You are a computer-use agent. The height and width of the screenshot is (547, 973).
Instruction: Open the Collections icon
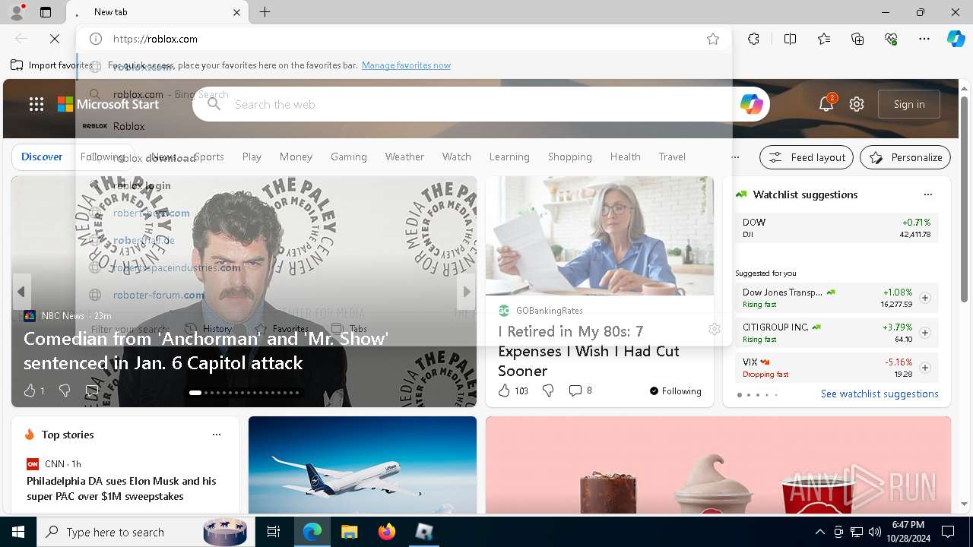pyautogui.click(x=857, y=39)
